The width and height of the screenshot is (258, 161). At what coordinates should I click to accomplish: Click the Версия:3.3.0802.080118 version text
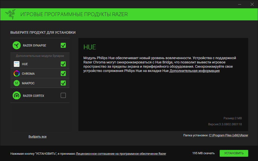pos(225,124)
